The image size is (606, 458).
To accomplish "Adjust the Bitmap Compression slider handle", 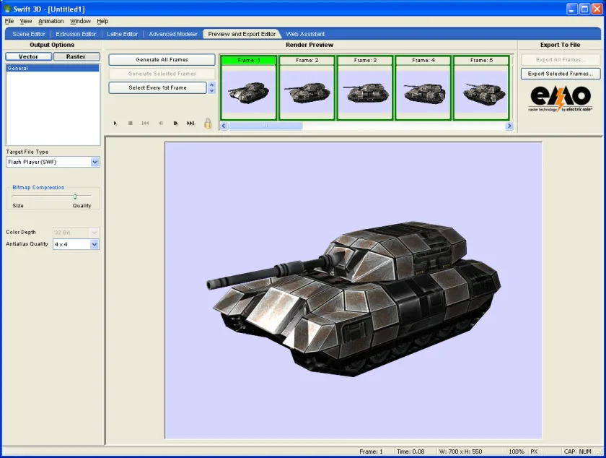I will coord(75,196).
